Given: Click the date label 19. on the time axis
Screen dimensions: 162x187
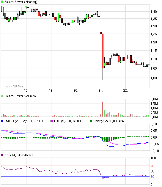Looking at the screenshot, I should [x=51, y=90].
